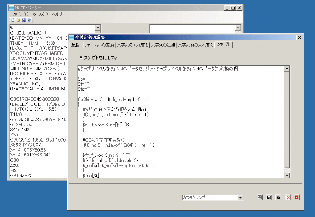Open the ツール(T) menu

pyautogui.click(x=40, y=14)
